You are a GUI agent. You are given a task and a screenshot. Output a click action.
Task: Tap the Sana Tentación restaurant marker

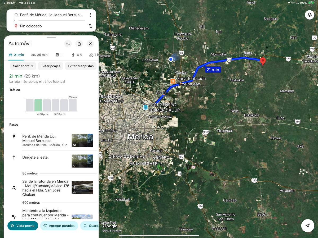tap(173, 81)
